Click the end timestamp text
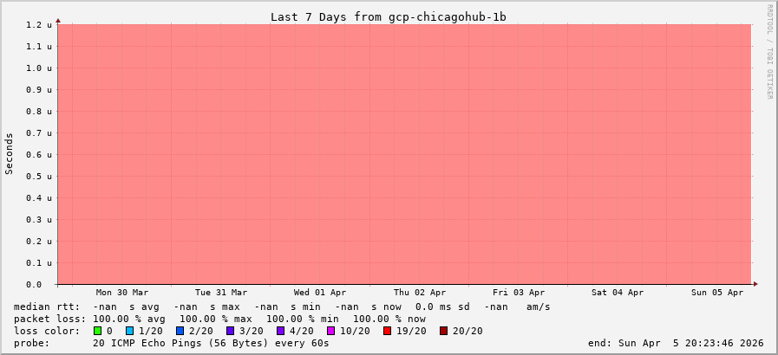The height and width of the screenshot is (355, 778). tap(676, 343)
